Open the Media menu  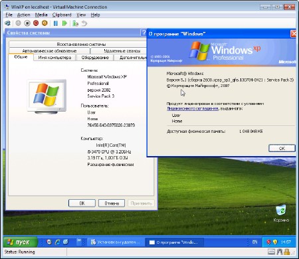click(x=41, y=15)
